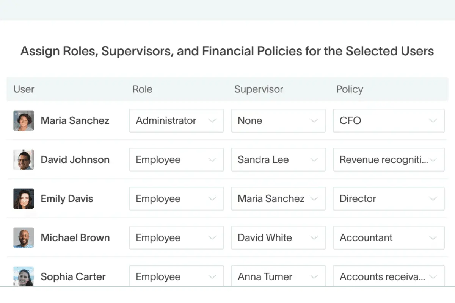The image size is (455, 303).
Task: Expand the Accounts receivable policy dropdown
Action: [x=389, y=276]
